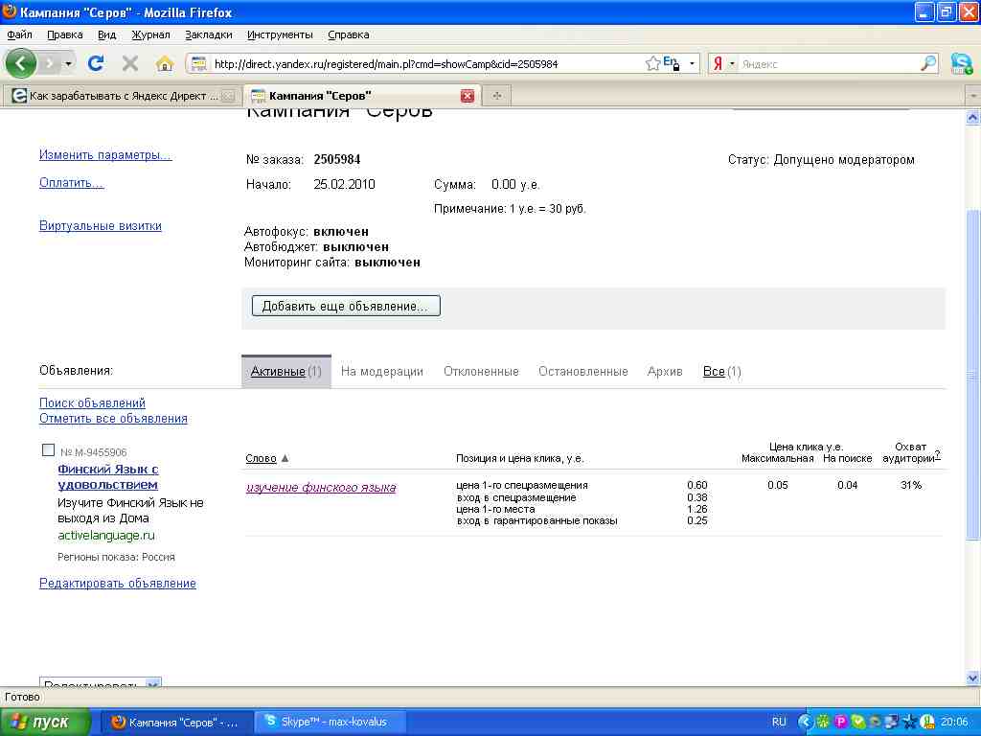Stop loading with the grey X icon
This screenshot has width=981, height=736.
point(130,63)
